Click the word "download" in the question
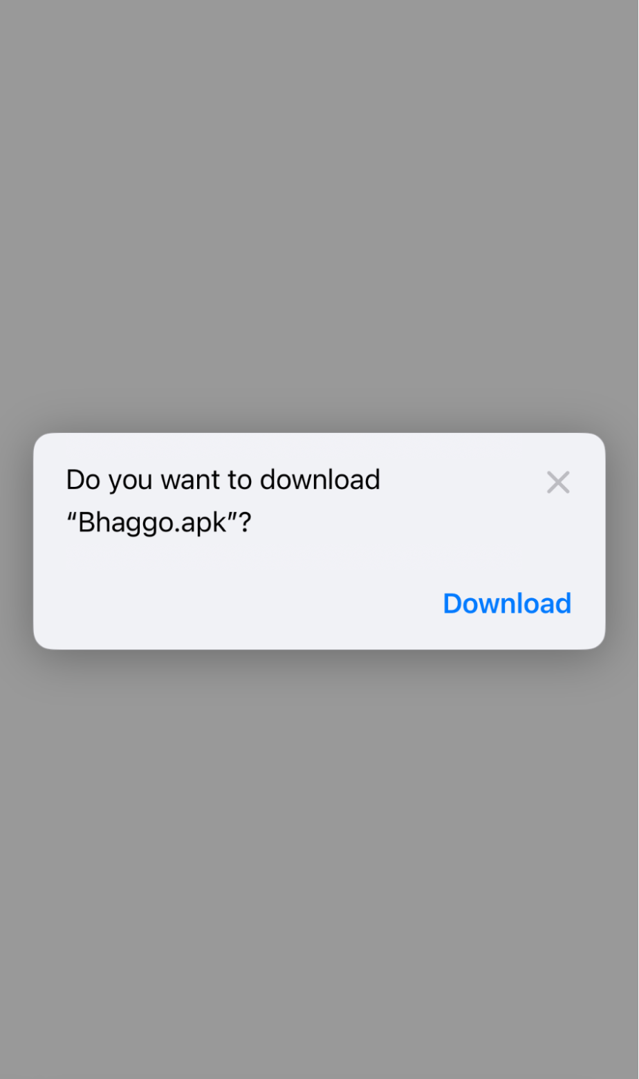Screen dimensions: 639x1079 click(320, 479)
